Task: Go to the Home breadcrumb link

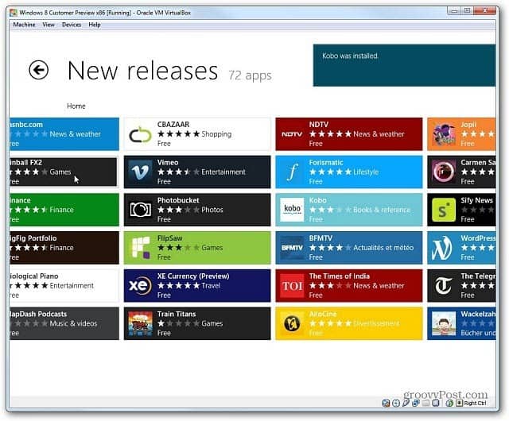Action: pyautogui.click(x=76, y=106)
